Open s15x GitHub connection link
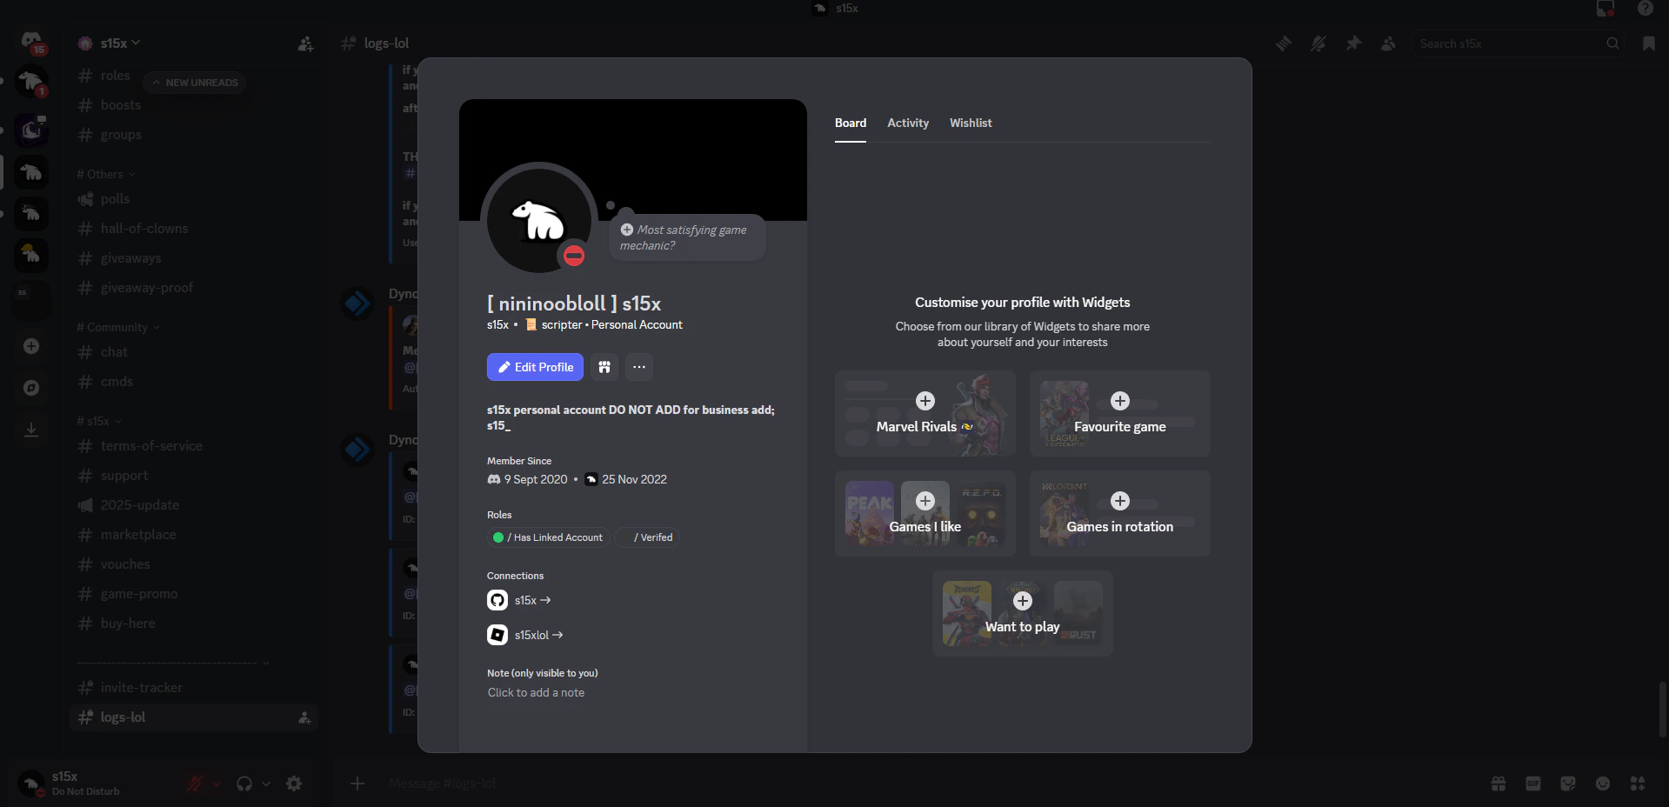1669x807 pixels. point(532,600)
